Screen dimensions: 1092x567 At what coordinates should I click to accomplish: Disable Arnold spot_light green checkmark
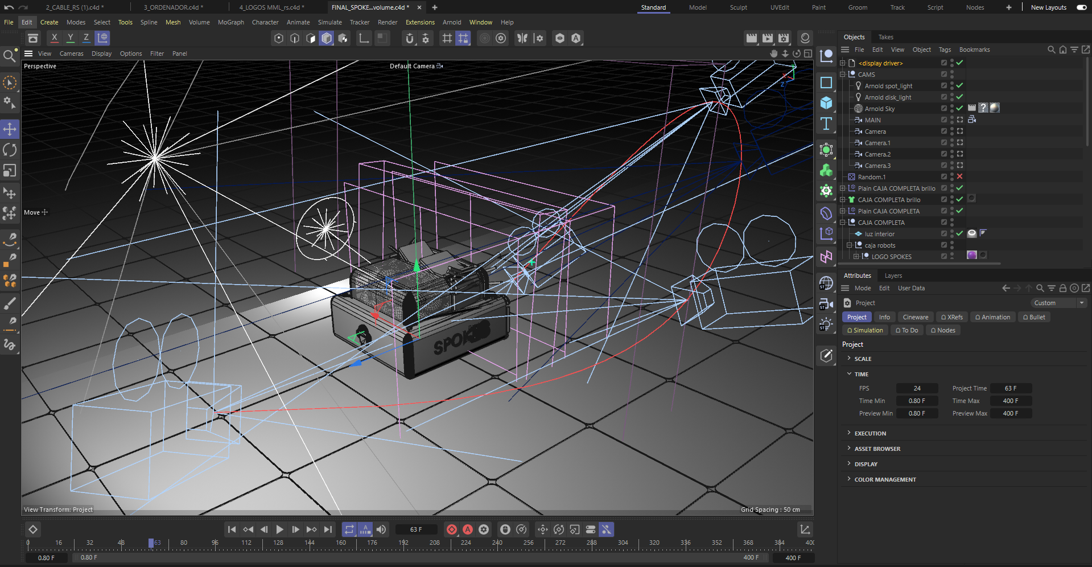click(959, 86)
